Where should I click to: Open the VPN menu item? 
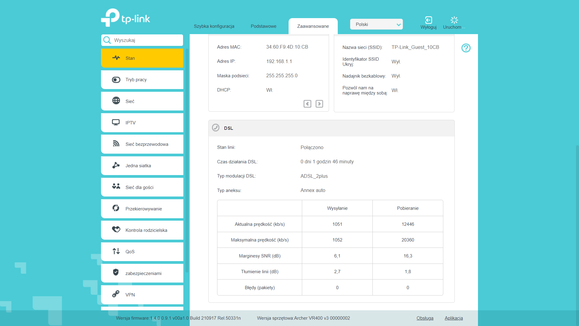142,295
